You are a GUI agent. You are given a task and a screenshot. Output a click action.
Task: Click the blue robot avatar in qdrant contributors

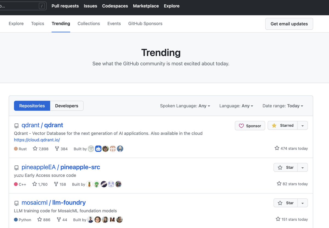click(x=98, y=149)
